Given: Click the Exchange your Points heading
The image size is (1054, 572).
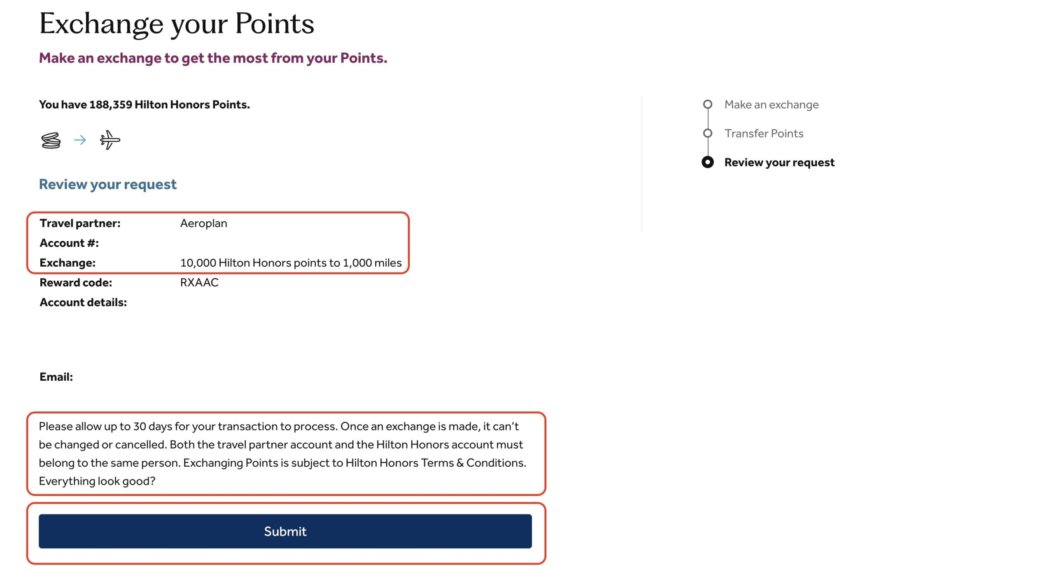Looking at the screenshot, I should tap(177, 23).
